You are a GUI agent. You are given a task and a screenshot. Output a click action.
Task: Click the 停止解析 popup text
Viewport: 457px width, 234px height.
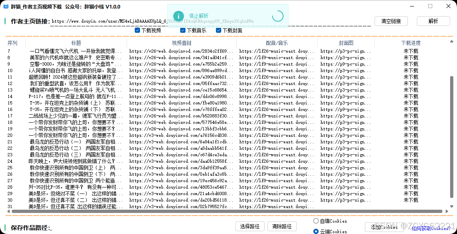[x=199, y=16]
